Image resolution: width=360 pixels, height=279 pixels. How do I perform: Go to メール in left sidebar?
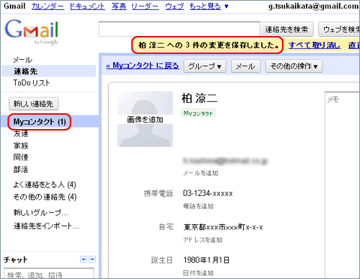tap(22, 60)
